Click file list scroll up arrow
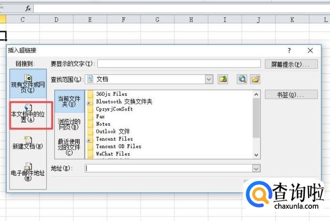Viewport: 330px width, 221px height. (256, 94)
